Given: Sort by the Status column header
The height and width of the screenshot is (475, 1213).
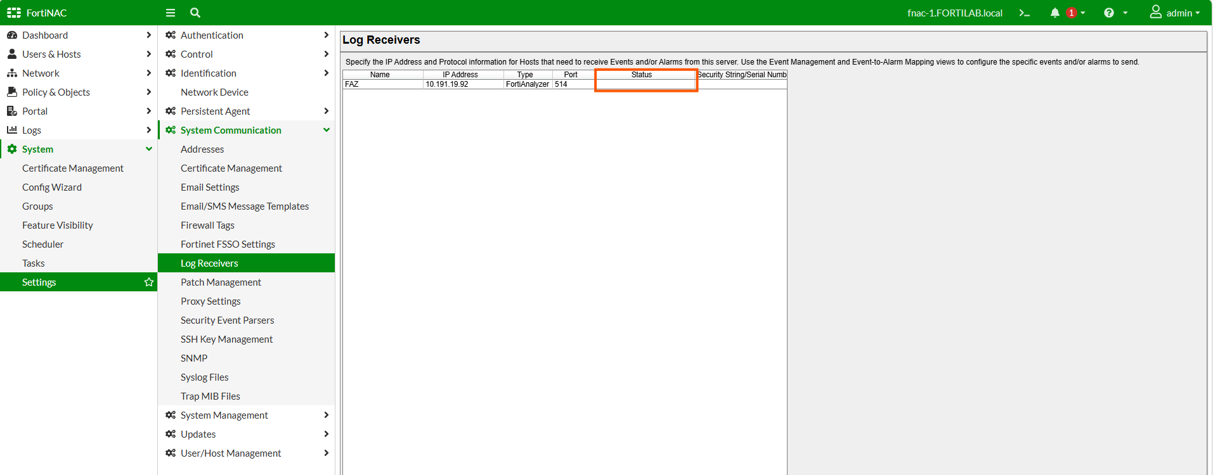Looking at the screenshot, I should [x=645, y=75].
